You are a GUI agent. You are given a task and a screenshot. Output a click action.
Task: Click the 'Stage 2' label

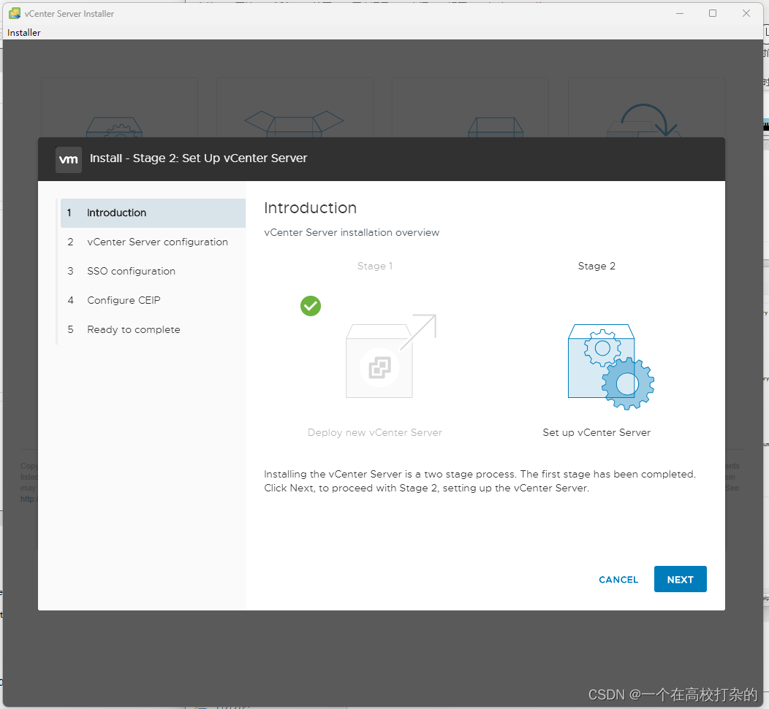coord(596,266)
